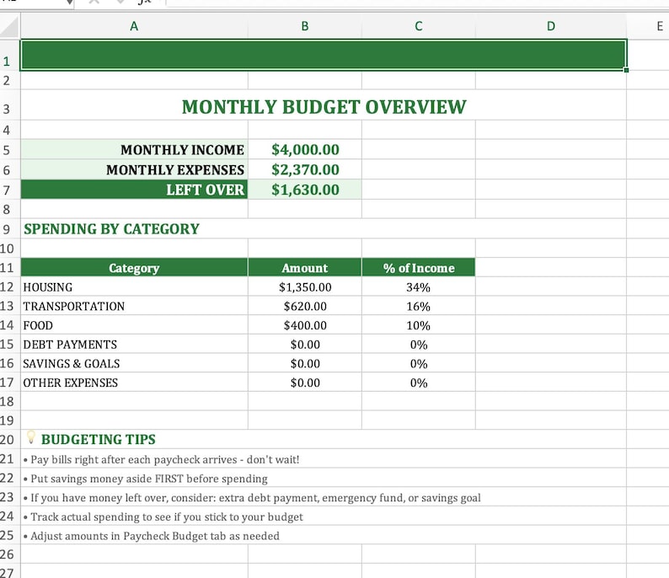Click the MONTHLY BUDGET OVERVIEW title
The image size is (669, 578).
click(324, 107)
